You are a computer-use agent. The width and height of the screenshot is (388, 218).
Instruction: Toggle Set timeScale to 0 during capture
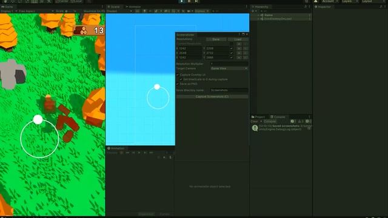181,79
